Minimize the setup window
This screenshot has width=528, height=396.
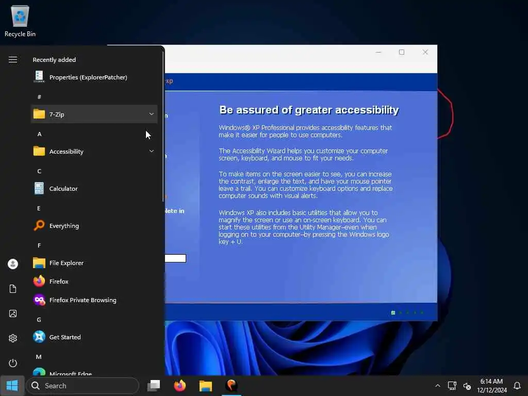(378, 52)
